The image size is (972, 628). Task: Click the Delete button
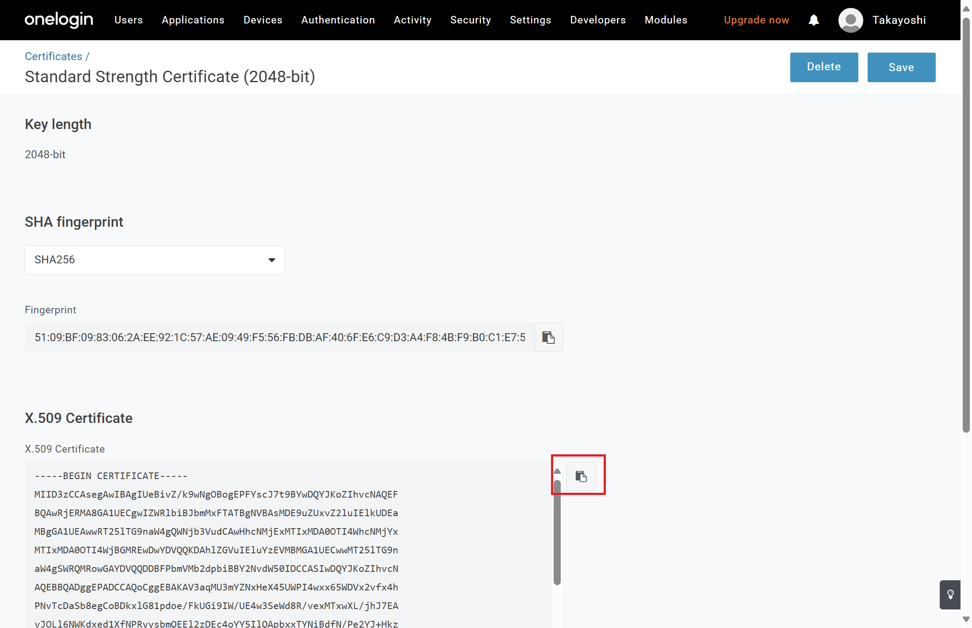823,67
